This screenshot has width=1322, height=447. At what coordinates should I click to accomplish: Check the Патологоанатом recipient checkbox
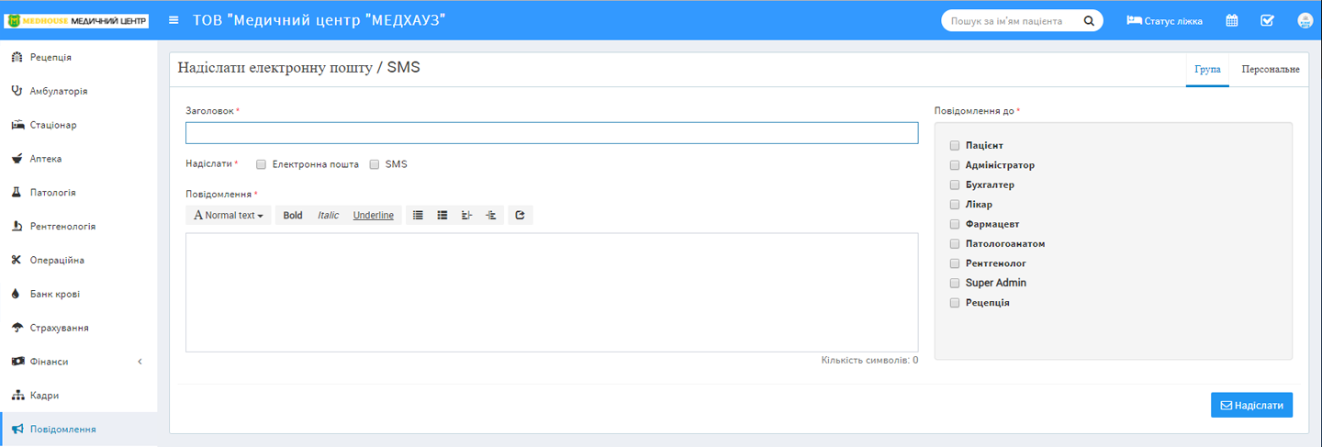[x=955, y=244]
